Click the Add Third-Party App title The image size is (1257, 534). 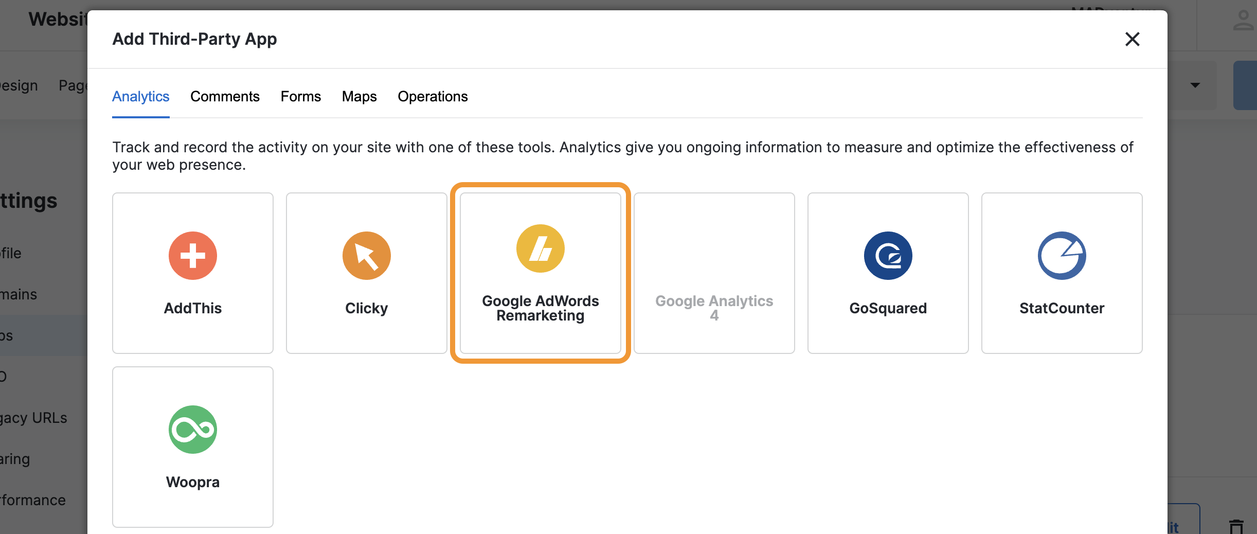pyautogui.click(x=195, y=39)
